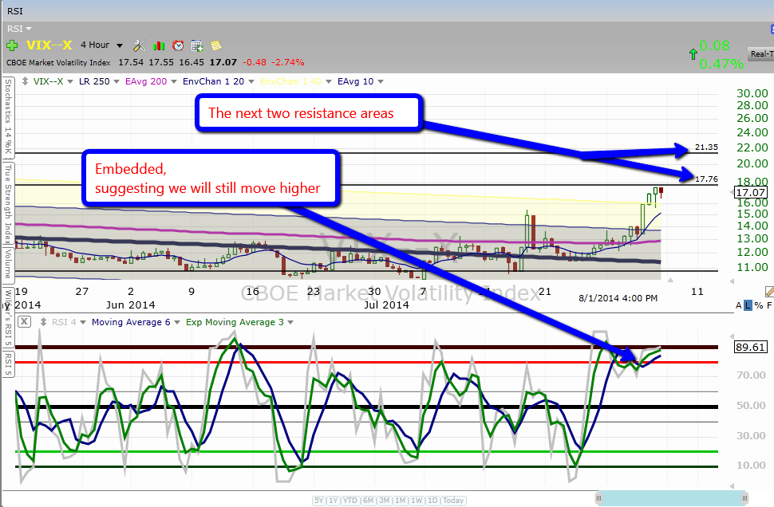Screen dimensions: 774x507
Task: Click the calendar with plus icon
Action: tap(197, 45)
